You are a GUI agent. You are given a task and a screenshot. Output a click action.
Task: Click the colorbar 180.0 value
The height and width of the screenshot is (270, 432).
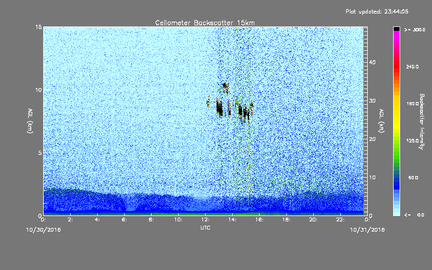point(413,104)
